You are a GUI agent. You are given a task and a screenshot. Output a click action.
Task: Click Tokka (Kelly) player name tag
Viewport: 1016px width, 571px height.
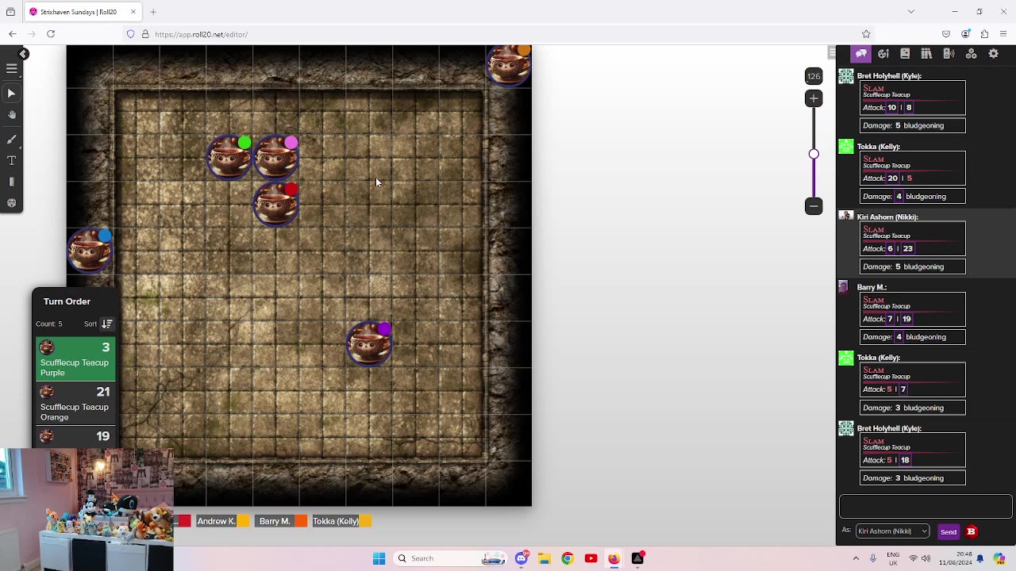(336, 521)
